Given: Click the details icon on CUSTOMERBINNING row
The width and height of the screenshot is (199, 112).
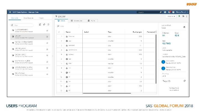Looking at the screenshot, I should (47, 31).
